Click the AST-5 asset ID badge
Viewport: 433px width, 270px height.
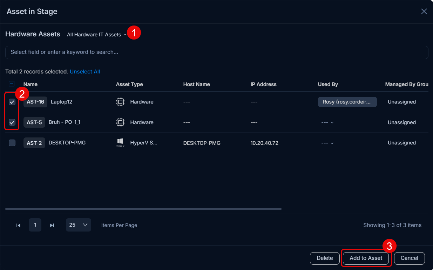click(34, 122)
